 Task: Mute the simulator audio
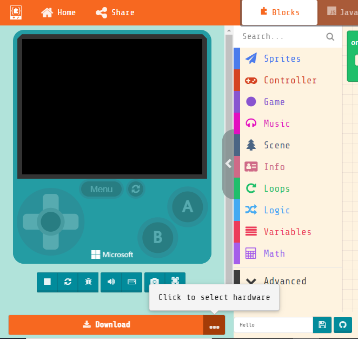111,282
